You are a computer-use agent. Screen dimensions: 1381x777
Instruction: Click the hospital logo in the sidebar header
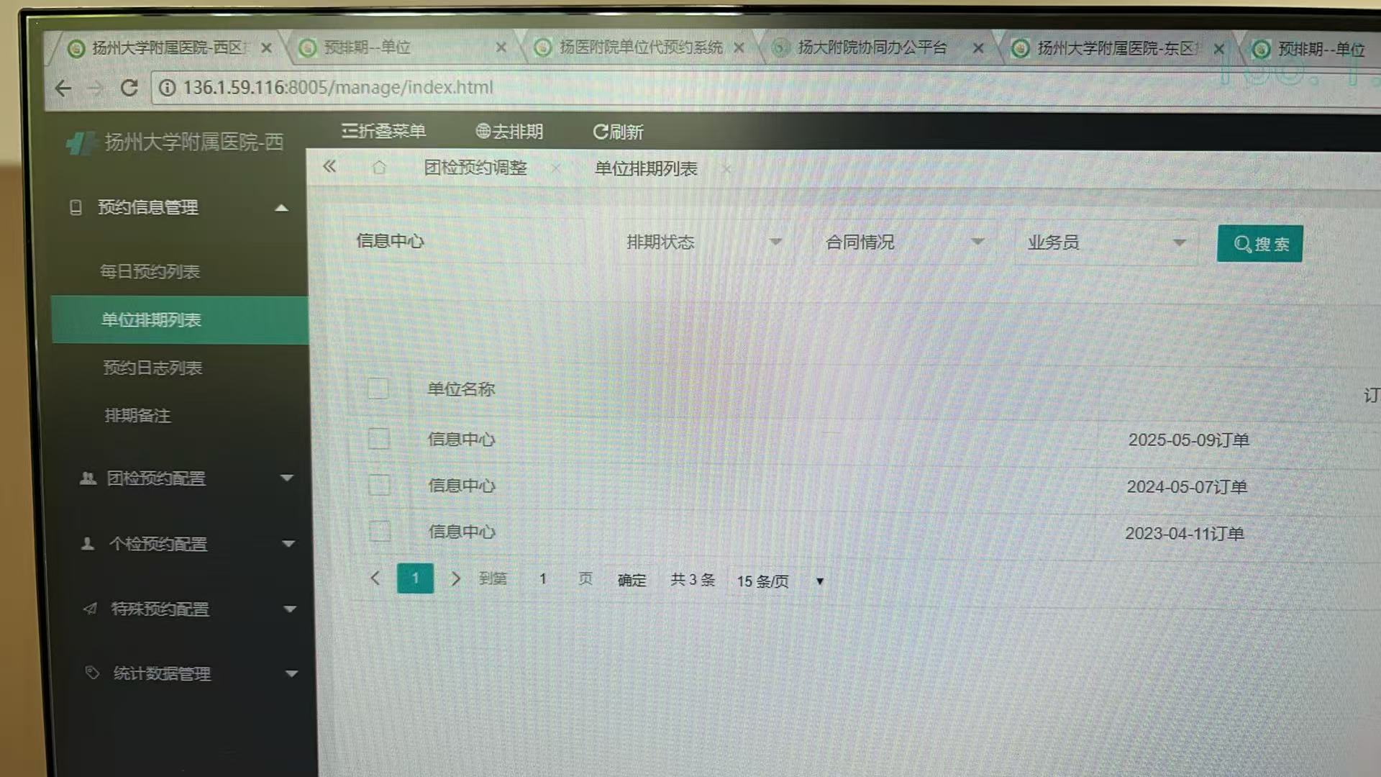[81, 142]
